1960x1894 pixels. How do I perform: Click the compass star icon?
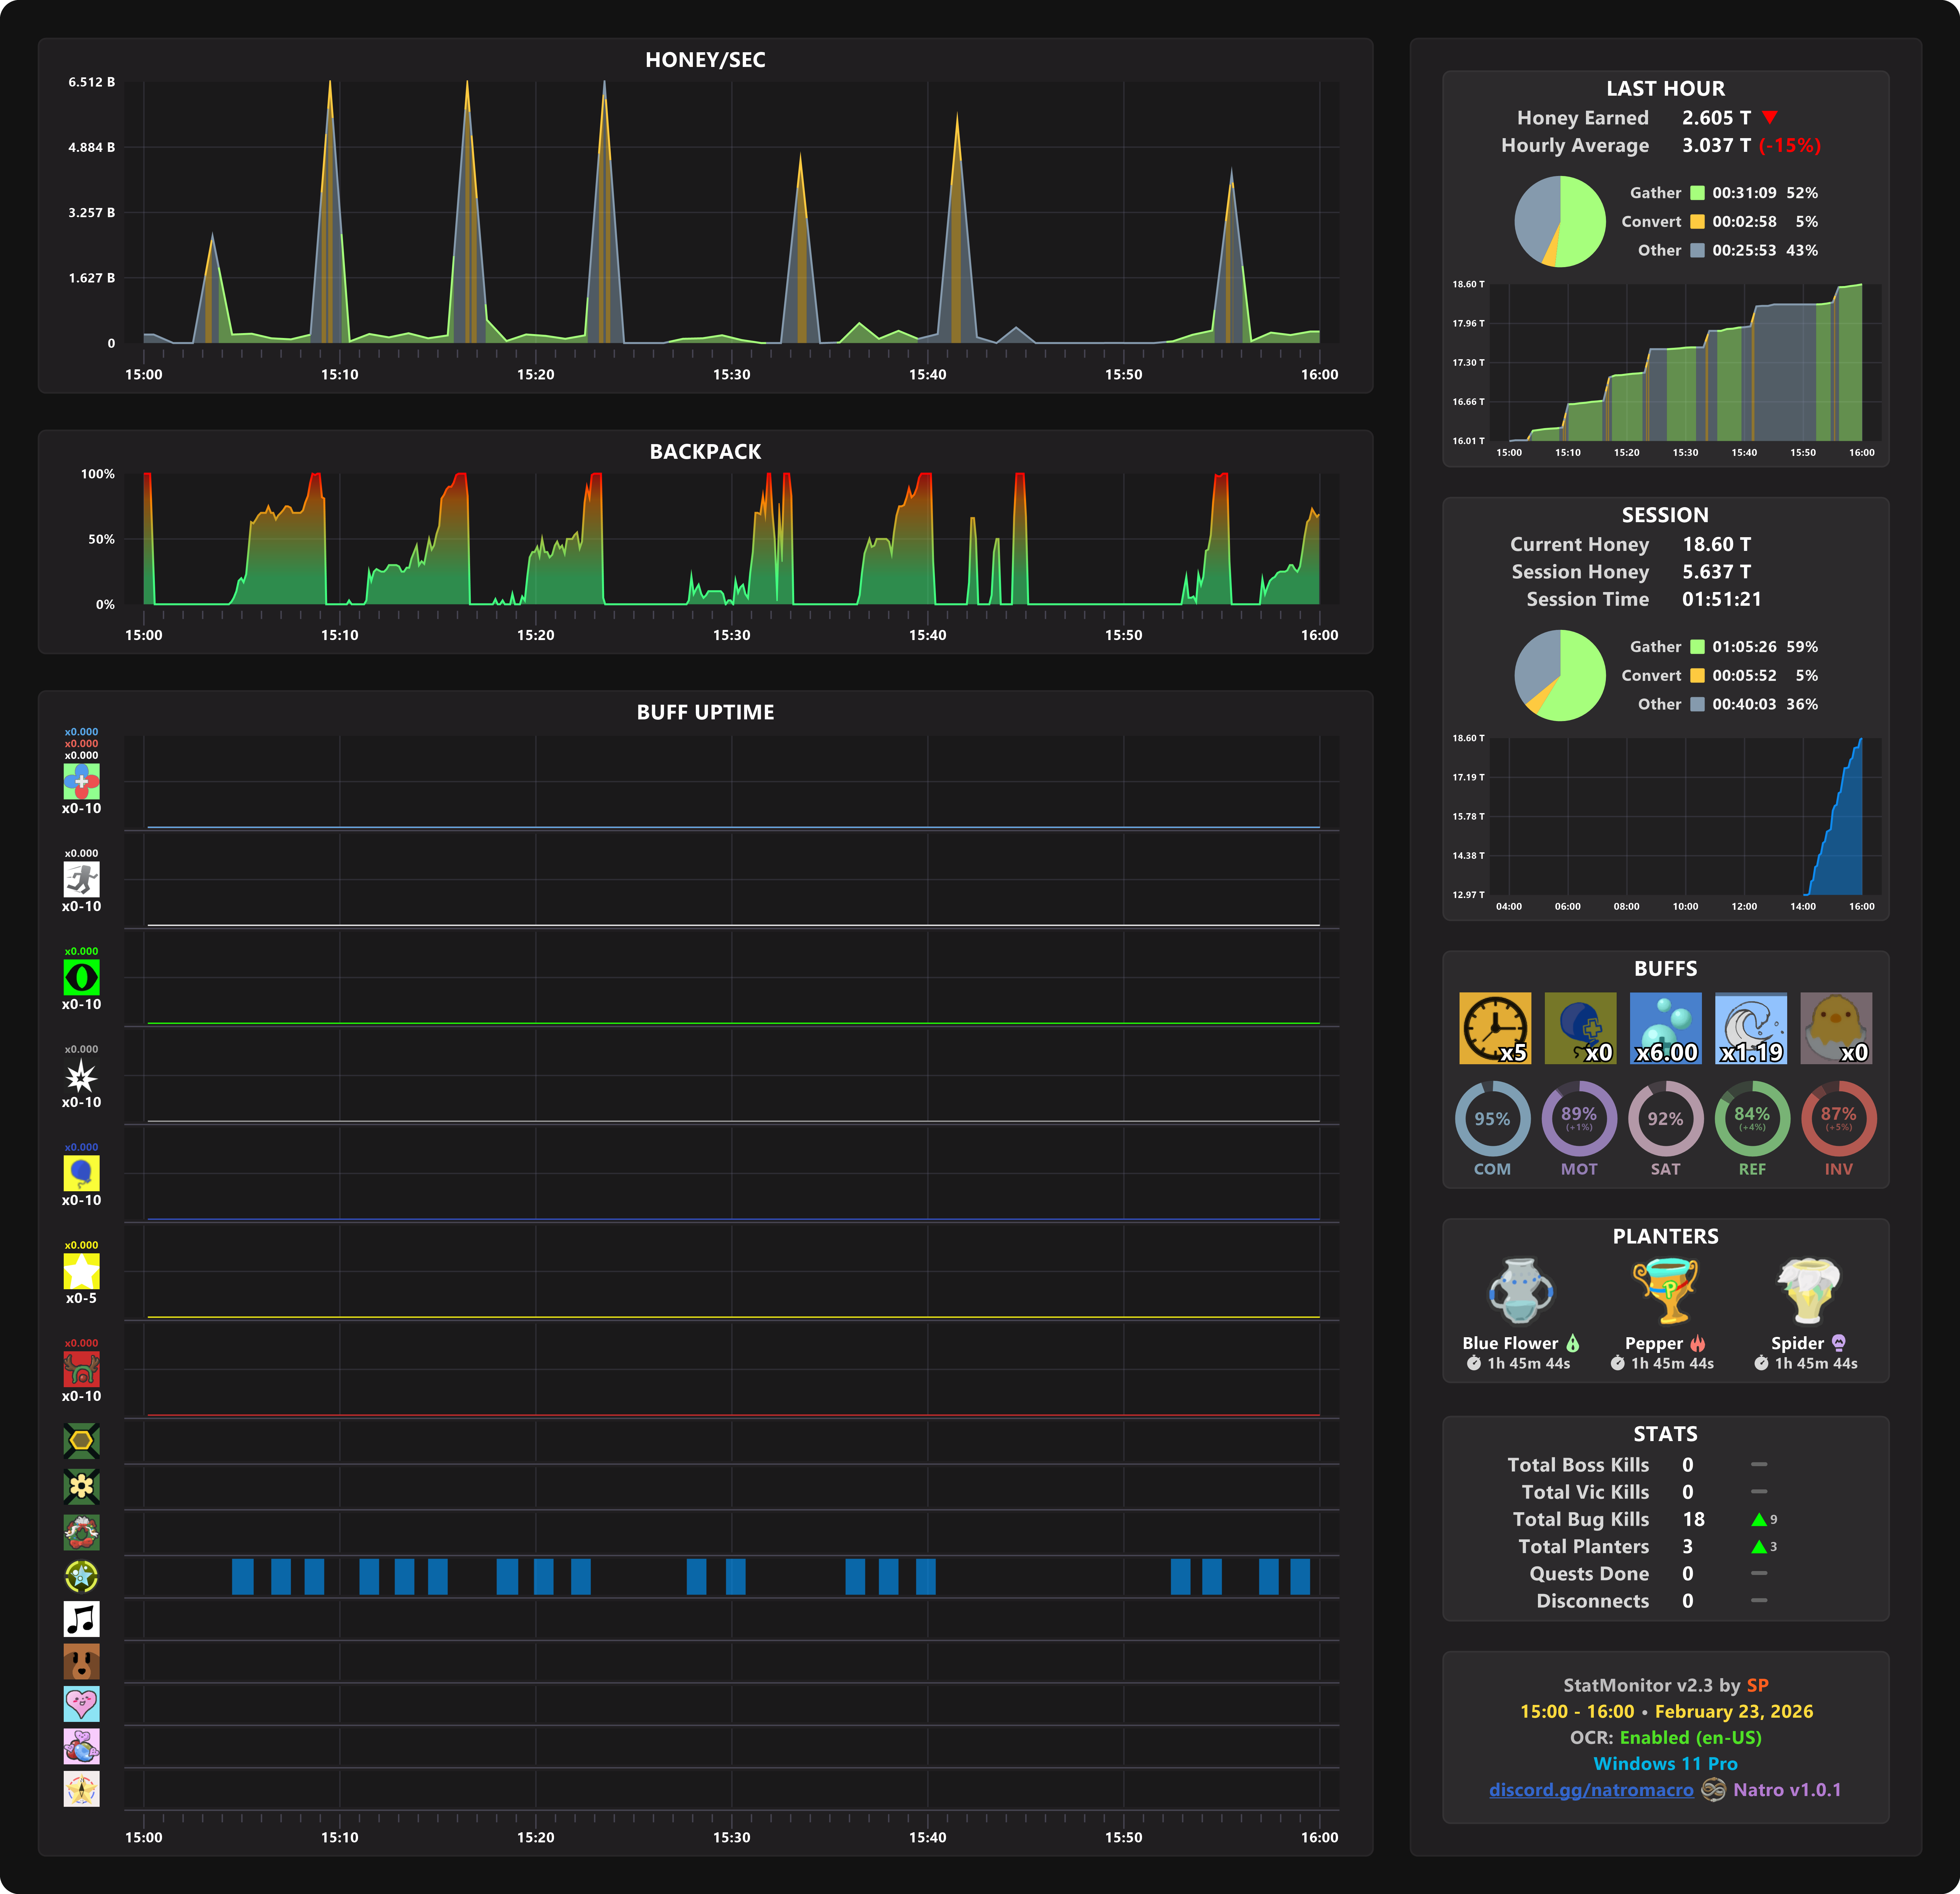click(81, 1789)
